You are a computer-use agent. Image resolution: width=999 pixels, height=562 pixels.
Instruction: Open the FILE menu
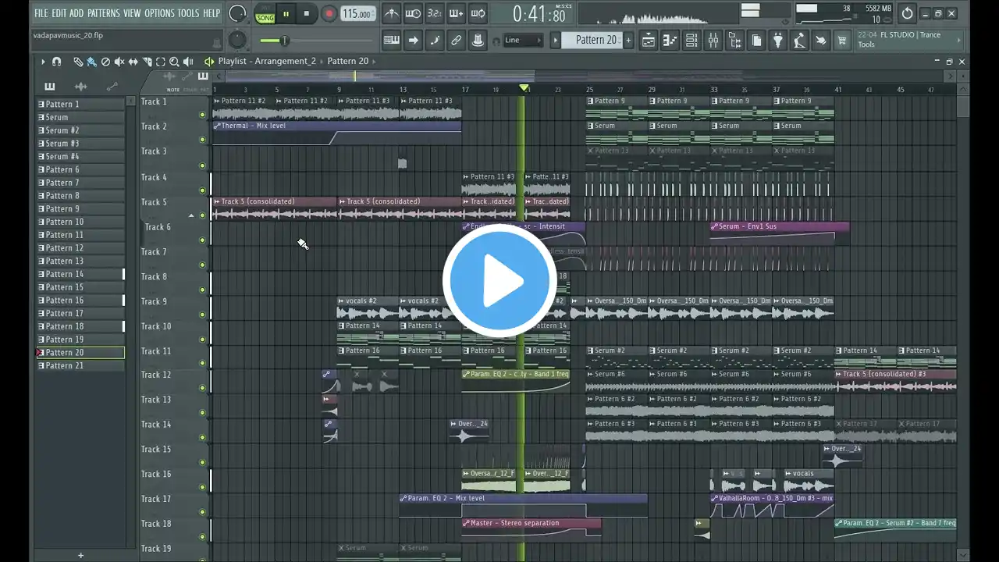41,13
